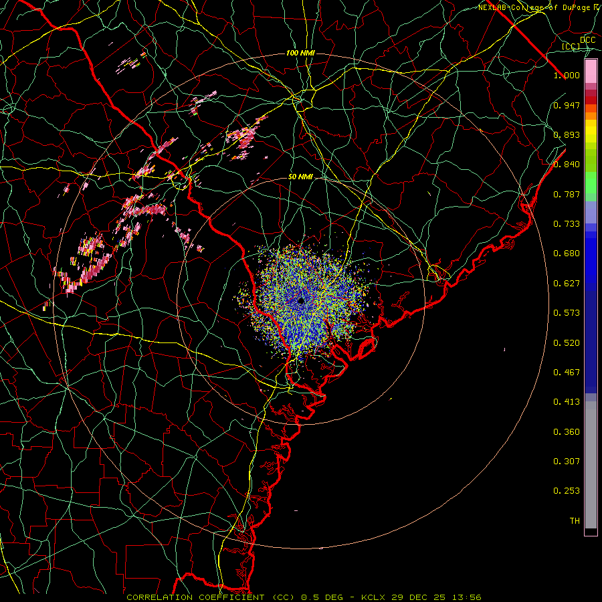Click the black radar site dot at center

300,301
